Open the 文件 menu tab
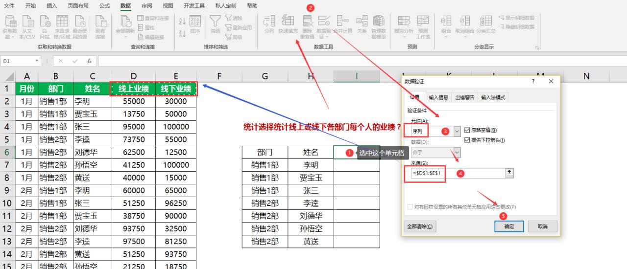Image resolution: width=627 pixels, height=269 pixels. coord(9,5)
